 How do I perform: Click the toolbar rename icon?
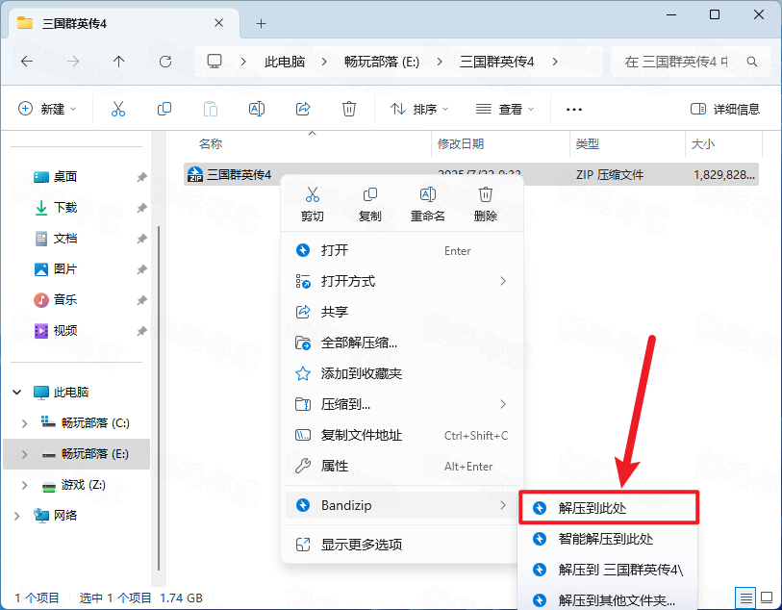(x=257, y=109)
